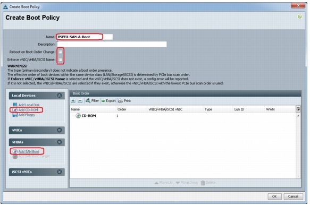Expand the iSCSI vNICs panel
This screenshot has height=205, width=310.
tap(60, 172)
